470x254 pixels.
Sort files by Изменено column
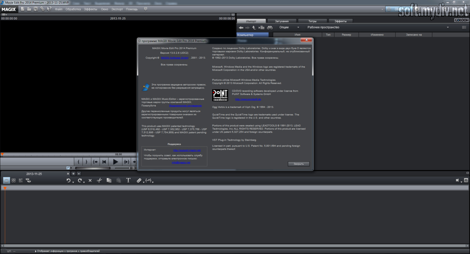[x=377, y=35]
